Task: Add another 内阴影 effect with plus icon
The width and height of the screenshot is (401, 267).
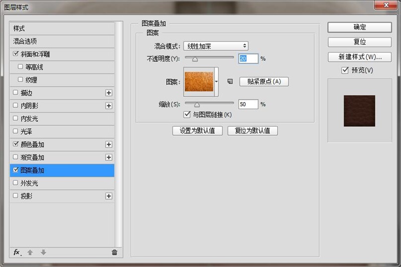Action: click(x=109, y=106)
